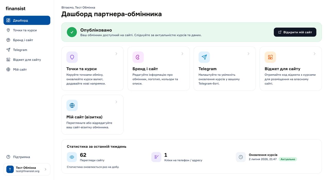Click description starting Перегляньте або відредагуйте
The width and height of the screenshot is (329, 180).
click(89, 125)
